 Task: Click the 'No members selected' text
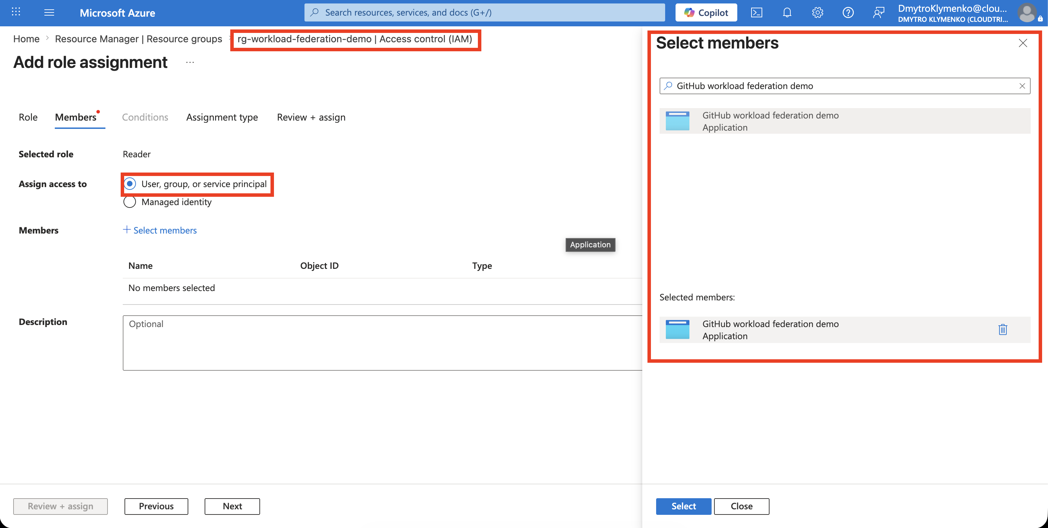pyautogui.click(x=172, y=288)
